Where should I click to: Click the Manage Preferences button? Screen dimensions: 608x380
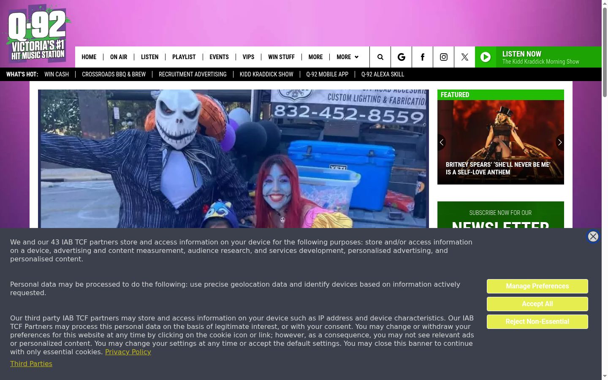tap(537, 286)
